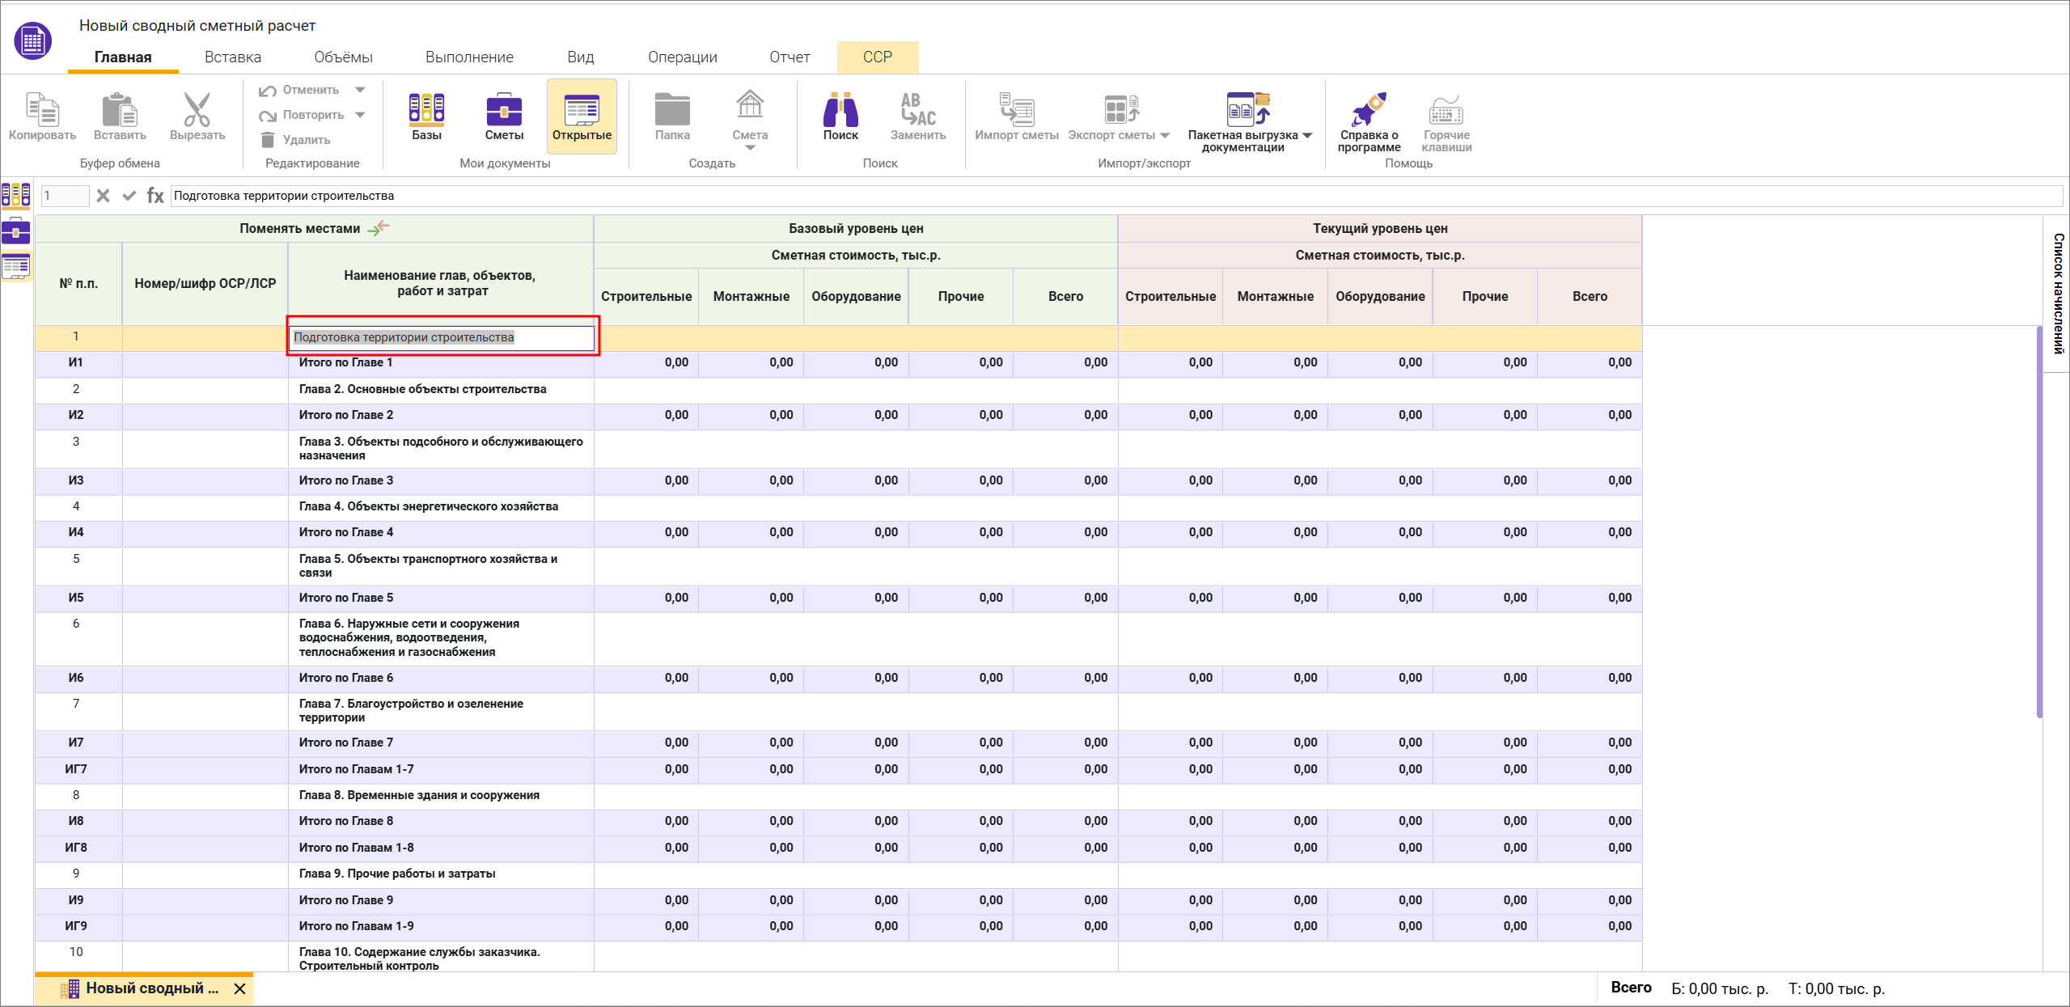This screenshot has height=1007, width=2070.
Task: Switch to the Объёмы tab
Action: pos(343,57)
